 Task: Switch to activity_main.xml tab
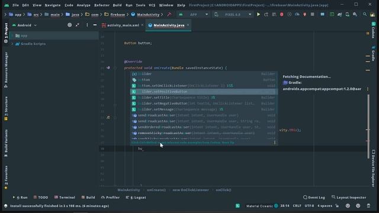(123, 25)
